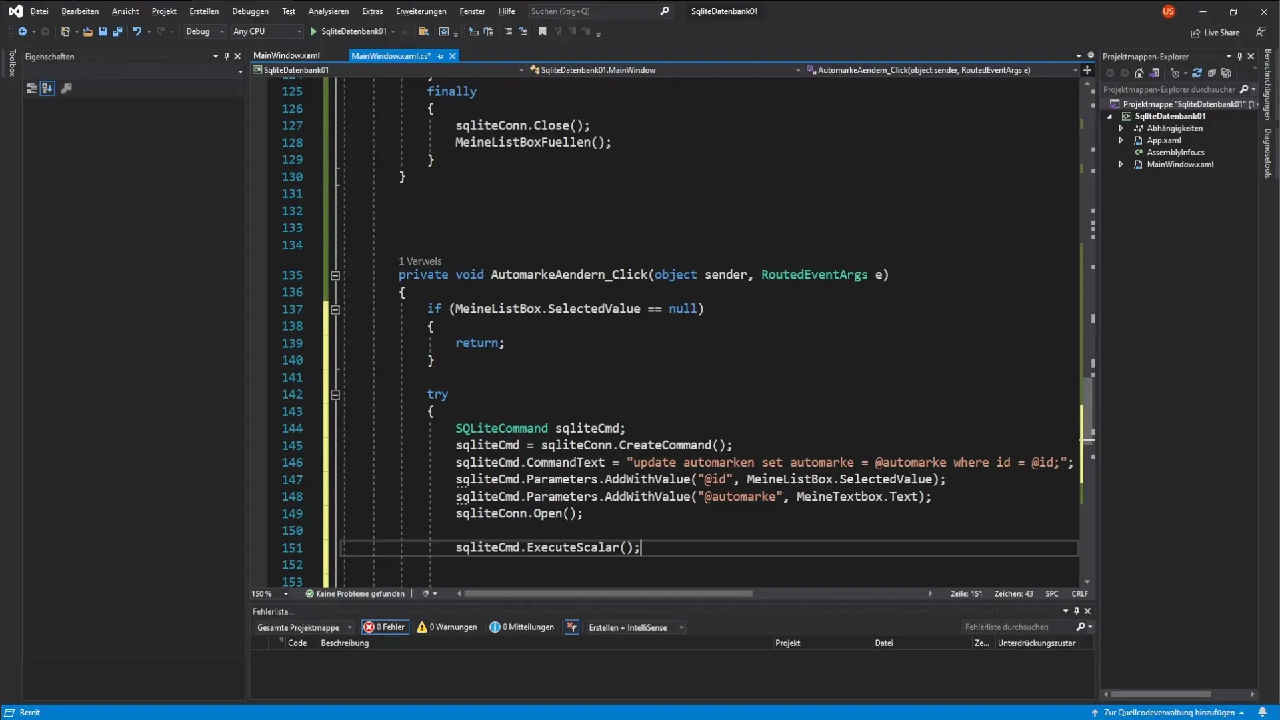Open the 150 % zoom dropdown

point(270,593)
